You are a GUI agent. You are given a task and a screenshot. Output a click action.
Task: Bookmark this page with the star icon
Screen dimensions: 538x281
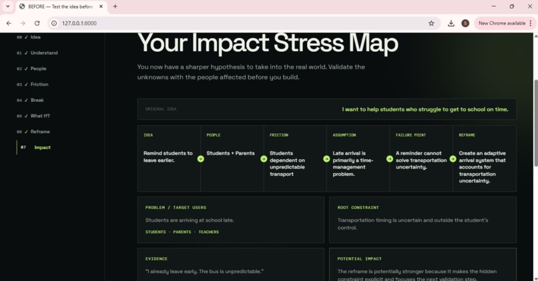[431, 23]
